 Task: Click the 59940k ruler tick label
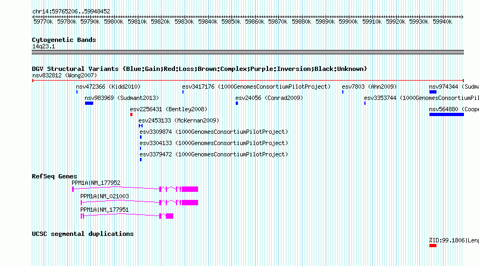(442, 21)
